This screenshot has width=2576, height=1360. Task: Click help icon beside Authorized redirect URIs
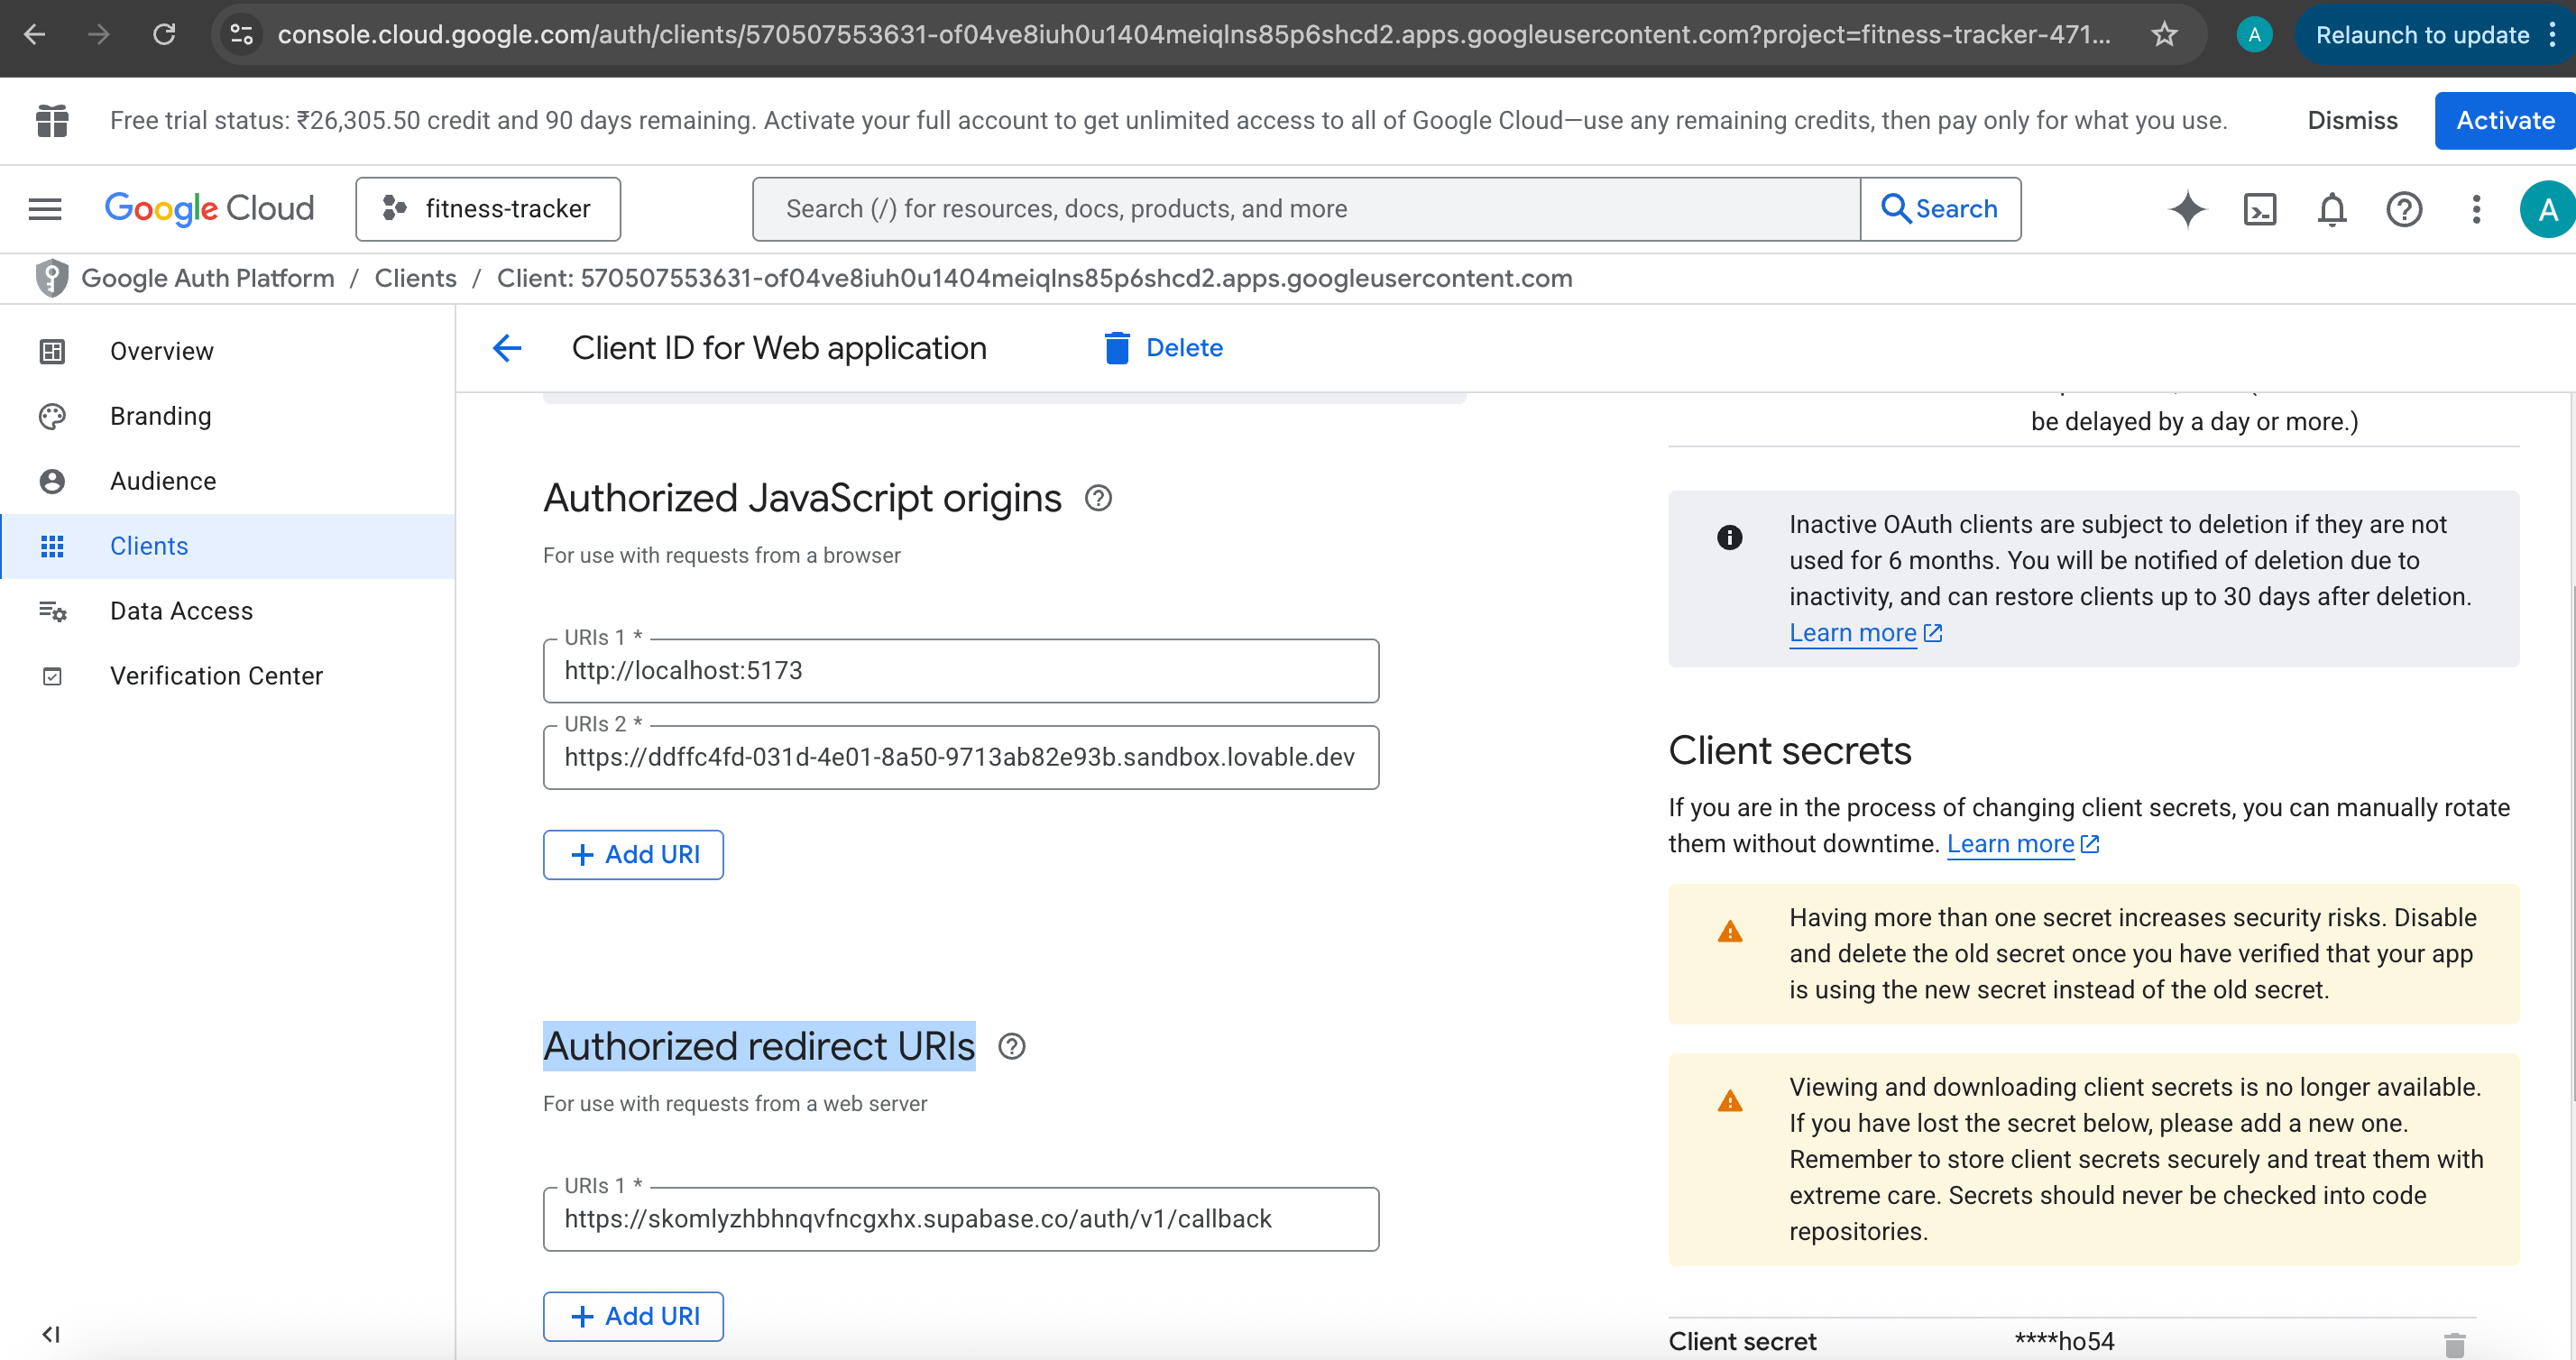pos(1011,1046)
